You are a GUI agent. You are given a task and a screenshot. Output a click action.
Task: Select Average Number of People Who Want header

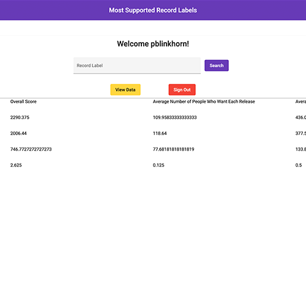click(x=204, y=102)
